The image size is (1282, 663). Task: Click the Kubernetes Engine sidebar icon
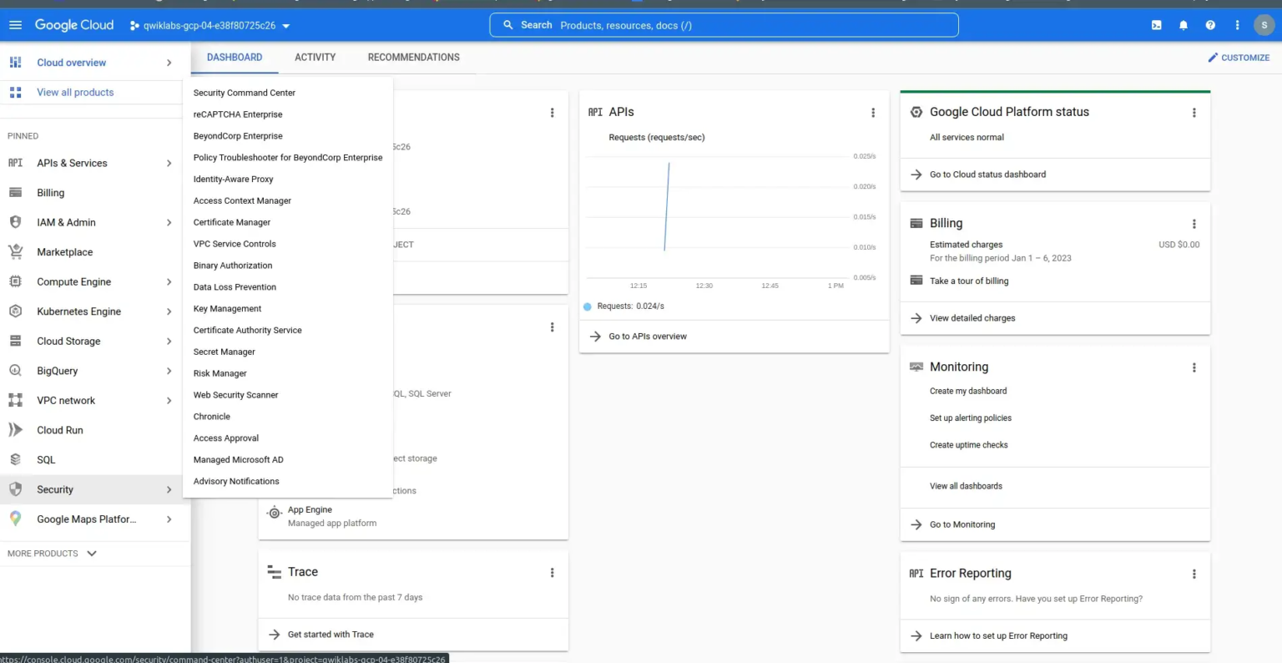pyautogui.click(x=14, y=311)
